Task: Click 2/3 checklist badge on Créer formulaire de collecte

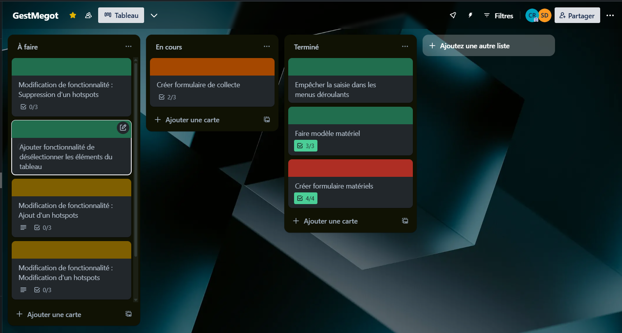Action: (167, 97)
